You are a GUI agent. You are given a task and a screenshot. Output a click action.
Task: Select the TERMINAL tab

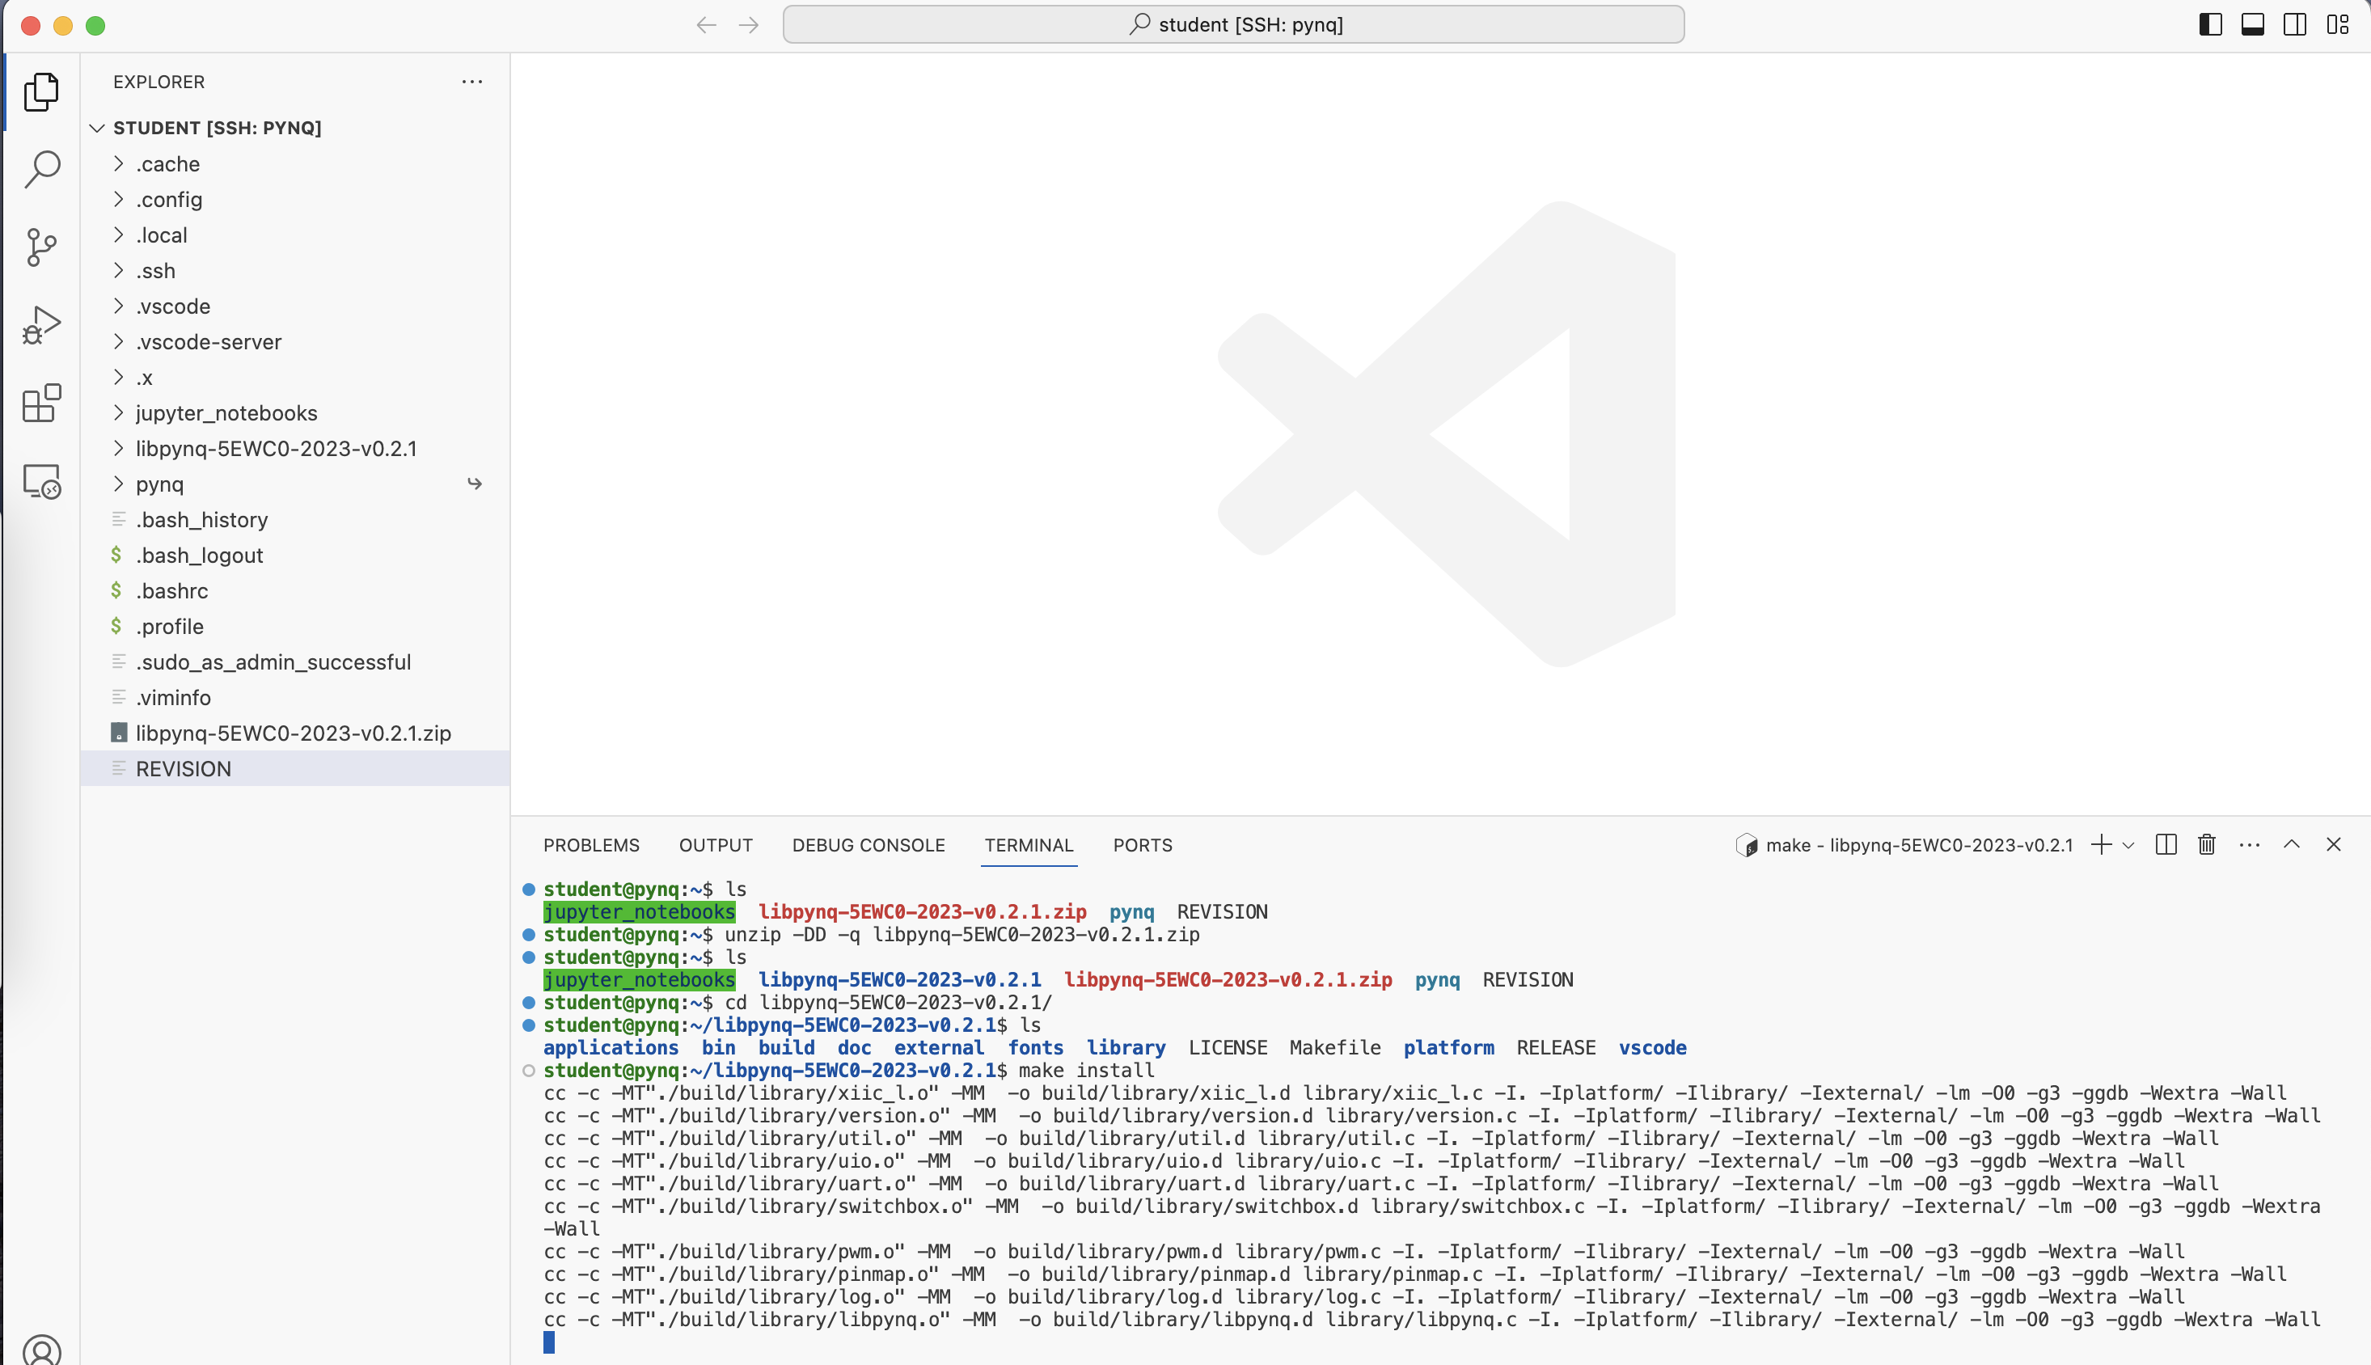point(1029,846)
